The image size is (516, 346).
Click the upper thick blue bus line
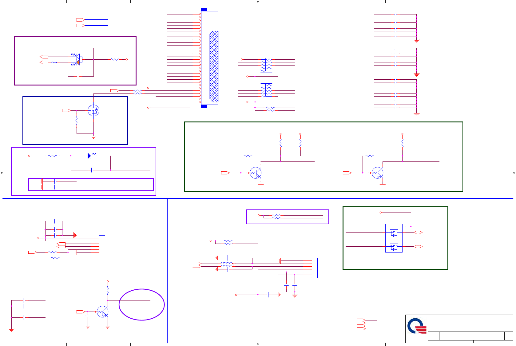[96, 20]
